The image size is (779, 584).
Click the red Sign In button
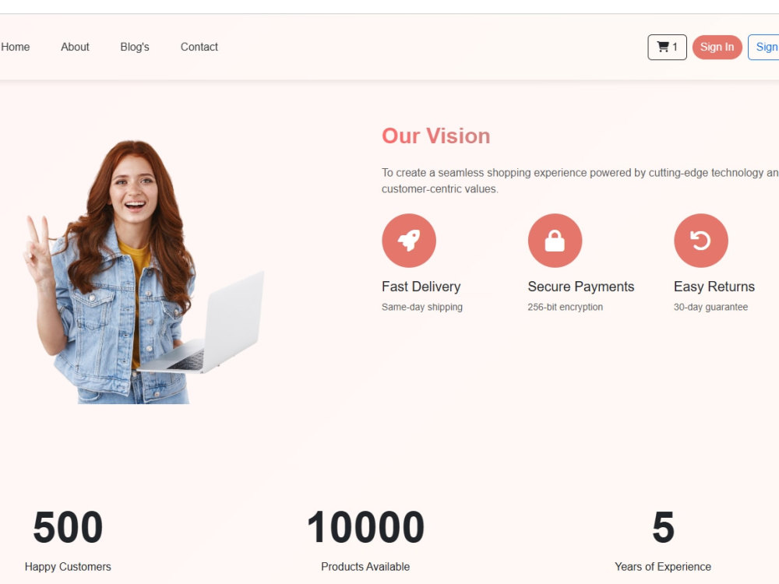pyautogui.click(x=717, y=47)
